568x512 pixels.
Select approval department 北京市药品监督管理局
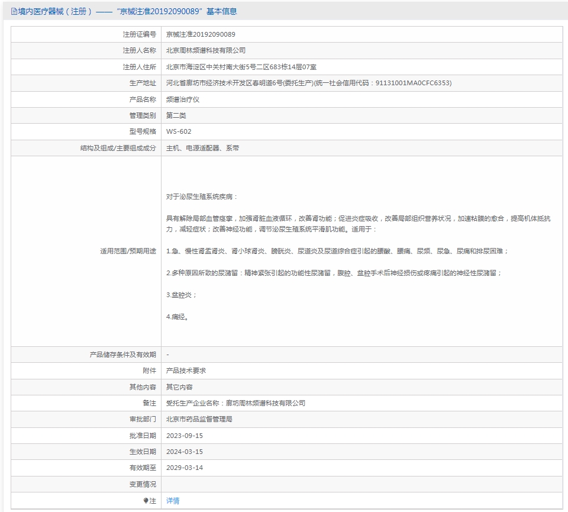point(199,419)
